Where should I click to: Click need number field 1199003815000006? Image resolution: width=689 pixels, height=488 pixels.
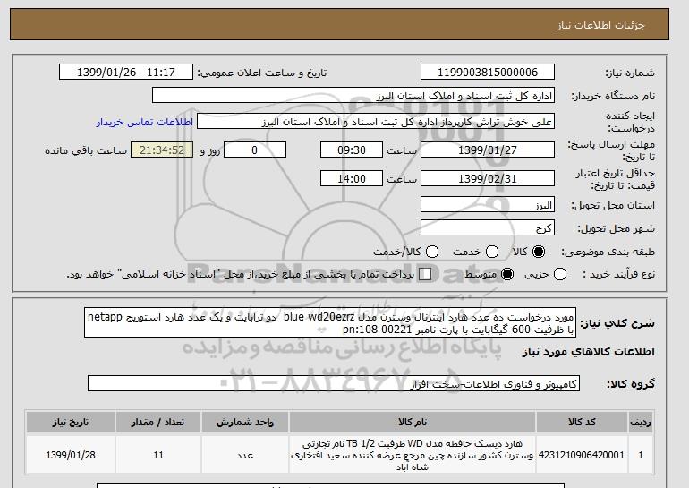(x=488, y=73)
